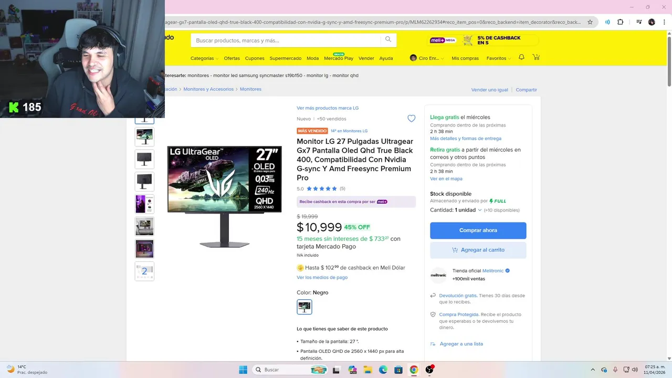Open the shopping cart icon
Viewport: 672px width, 378px height.
[536, 57]
